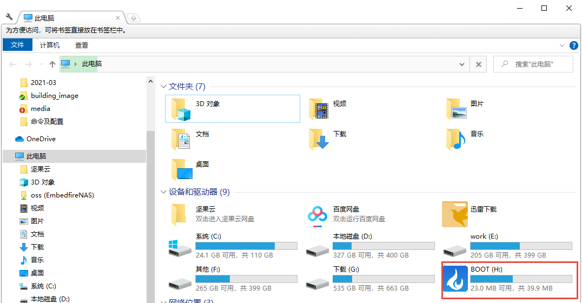Select the work (E:) drive icon
This screenshot has height=303, width=582.
point(455,252)
